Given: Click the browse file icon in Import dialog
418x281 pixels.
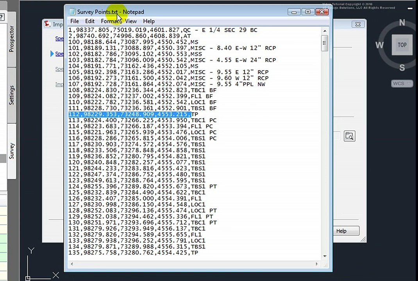Looking at the screenshot, I should [x=349, y=136].
